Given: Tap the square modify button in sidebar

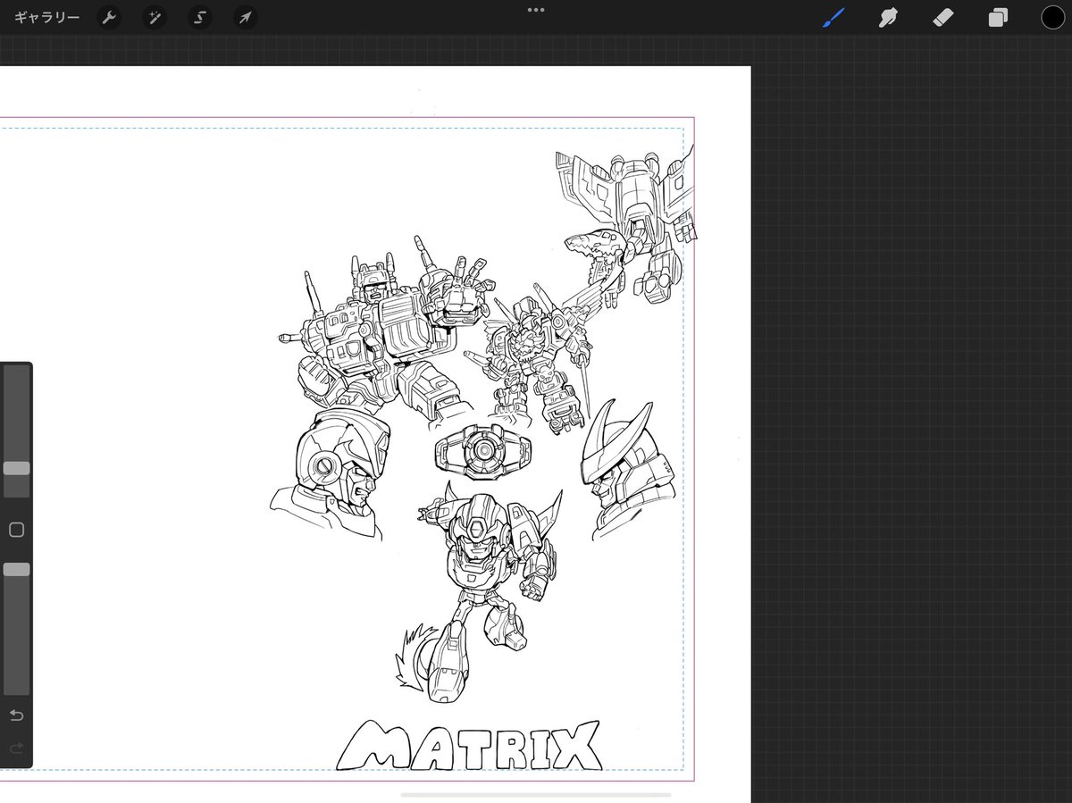Looking at the screenshot, I should tap(16, 531).
